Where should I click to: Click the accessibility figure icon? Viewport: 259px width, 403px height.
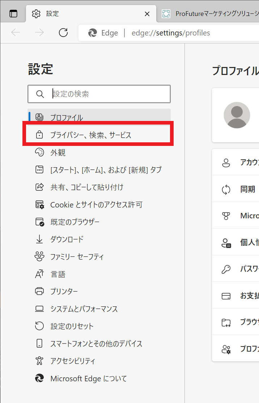39,361
